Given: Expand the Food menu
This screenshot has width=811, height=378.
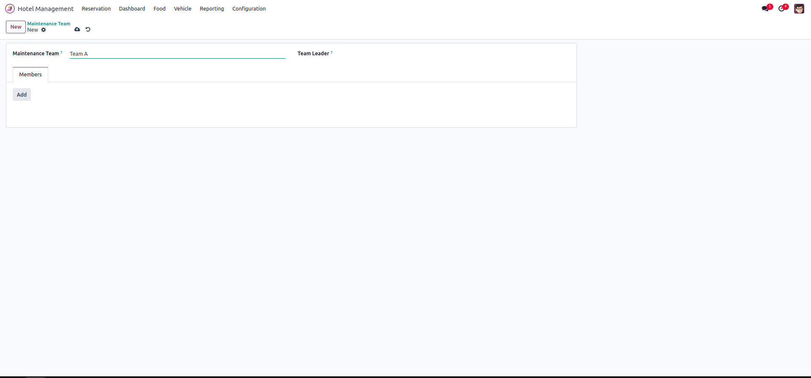Looking at the screenshot, I should [x=159, y=8].
